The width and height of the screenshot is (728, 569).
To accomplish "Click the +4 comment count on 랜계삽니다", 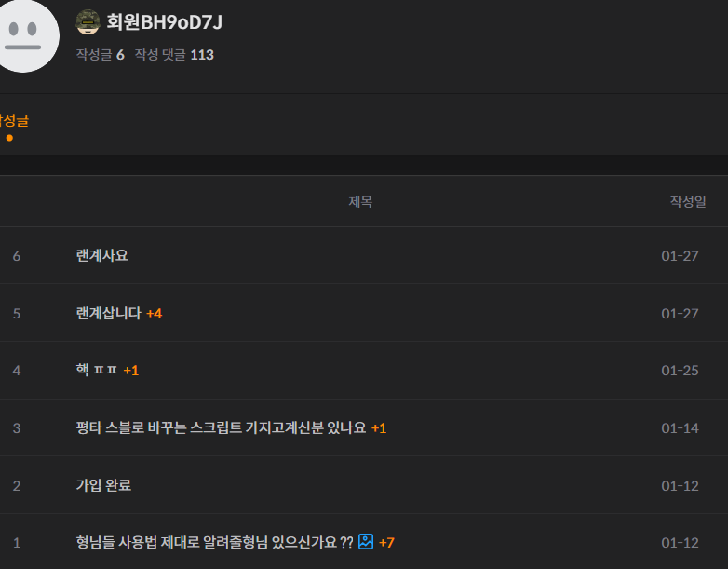I will pos(155,314).
